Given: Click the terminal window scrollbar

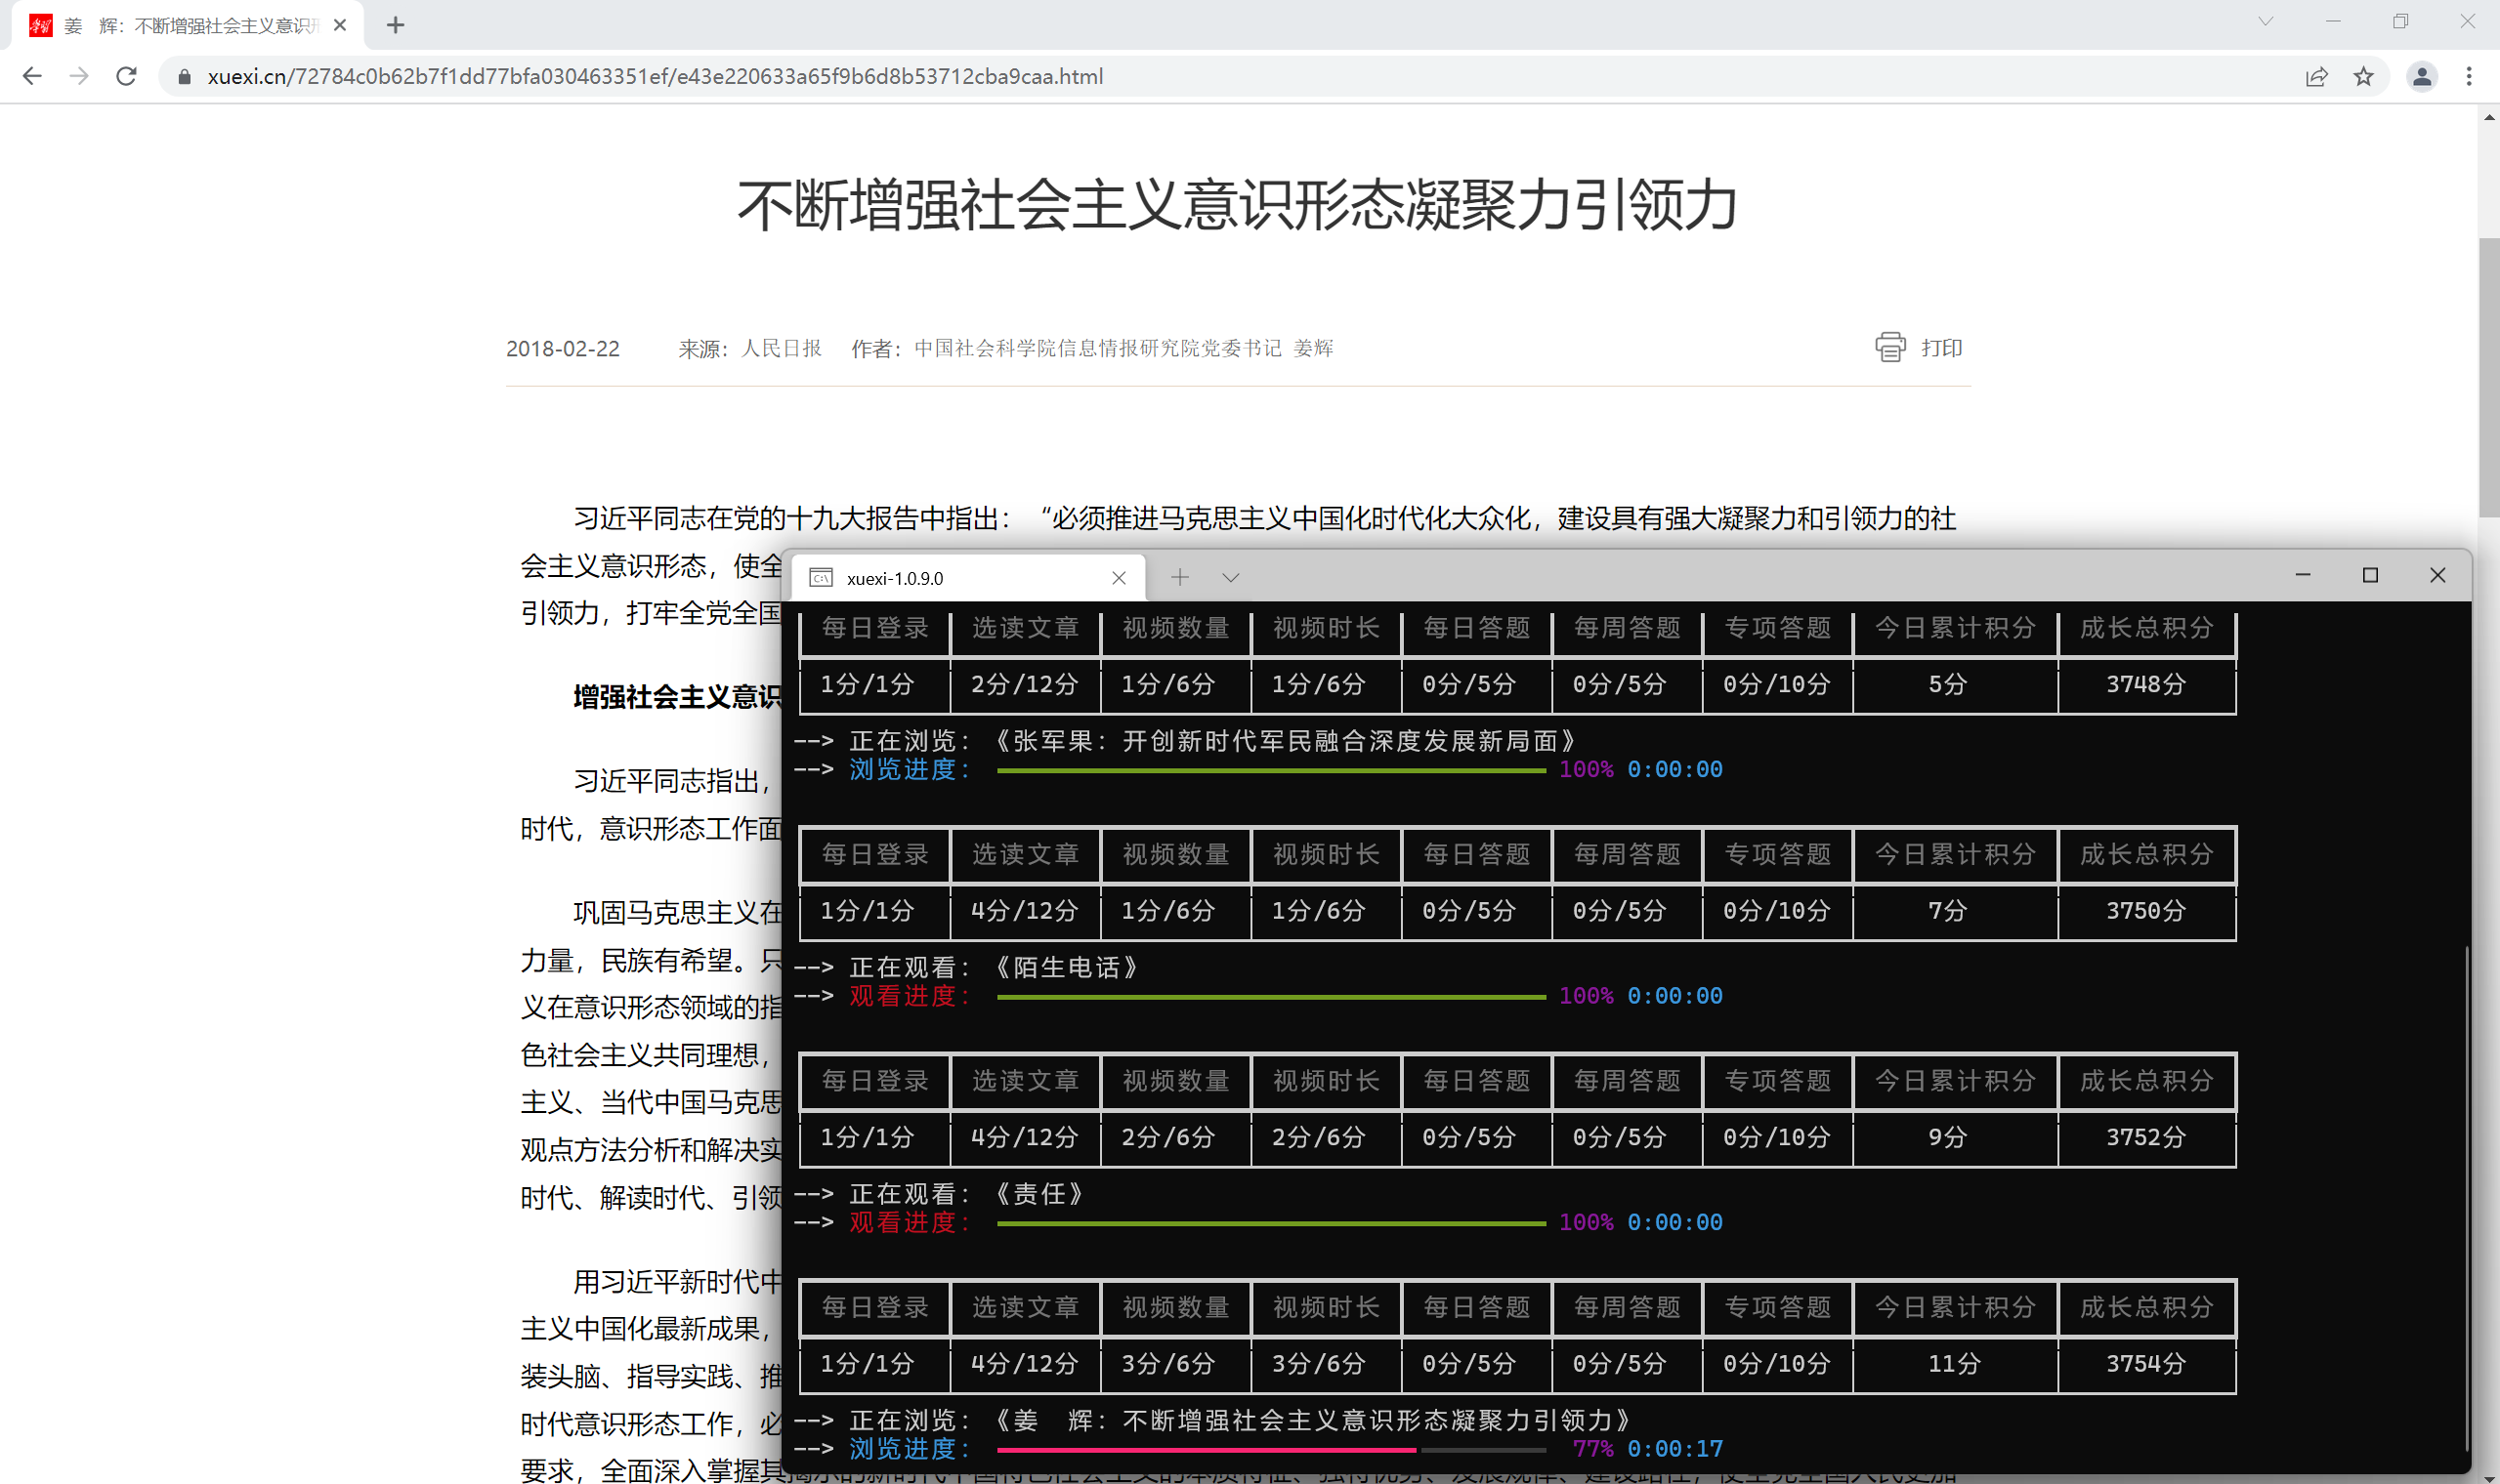Looking at the screenshot, I should coord(2465,1199).
